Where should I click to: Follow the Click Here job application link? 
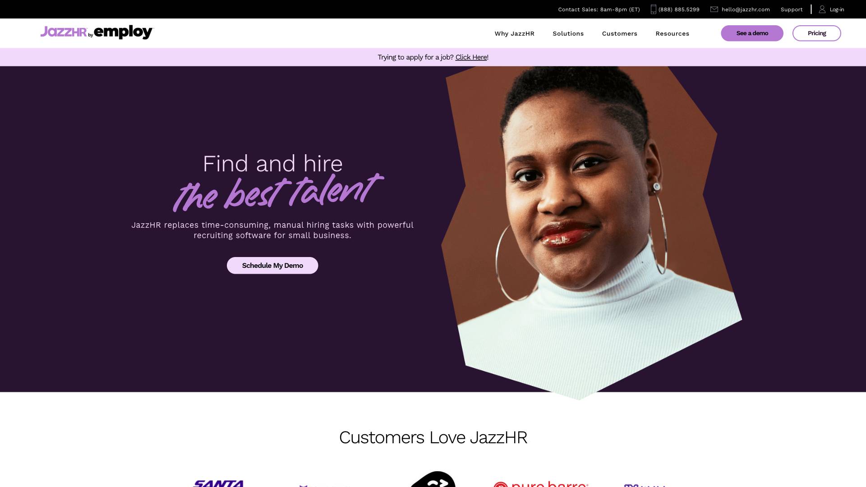(x=471, y=57)
